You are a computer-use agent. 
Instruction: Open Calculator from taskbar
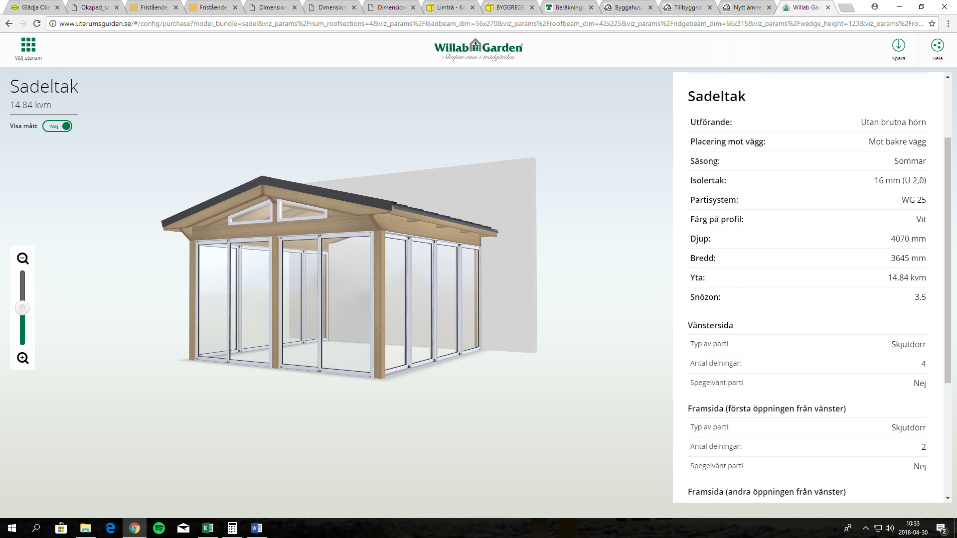[x=232, y=528]
